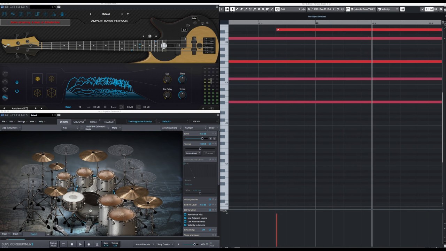
Task: Toggle the Randomize Hits checkbox
Action: [185, 214]
